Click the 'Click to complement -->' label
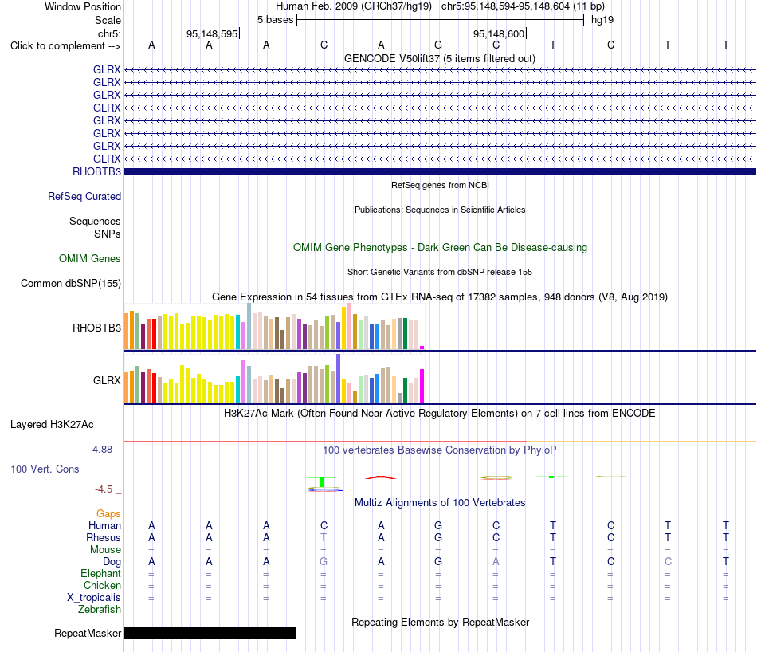This screenshot has height=652, width=757. 65,46
